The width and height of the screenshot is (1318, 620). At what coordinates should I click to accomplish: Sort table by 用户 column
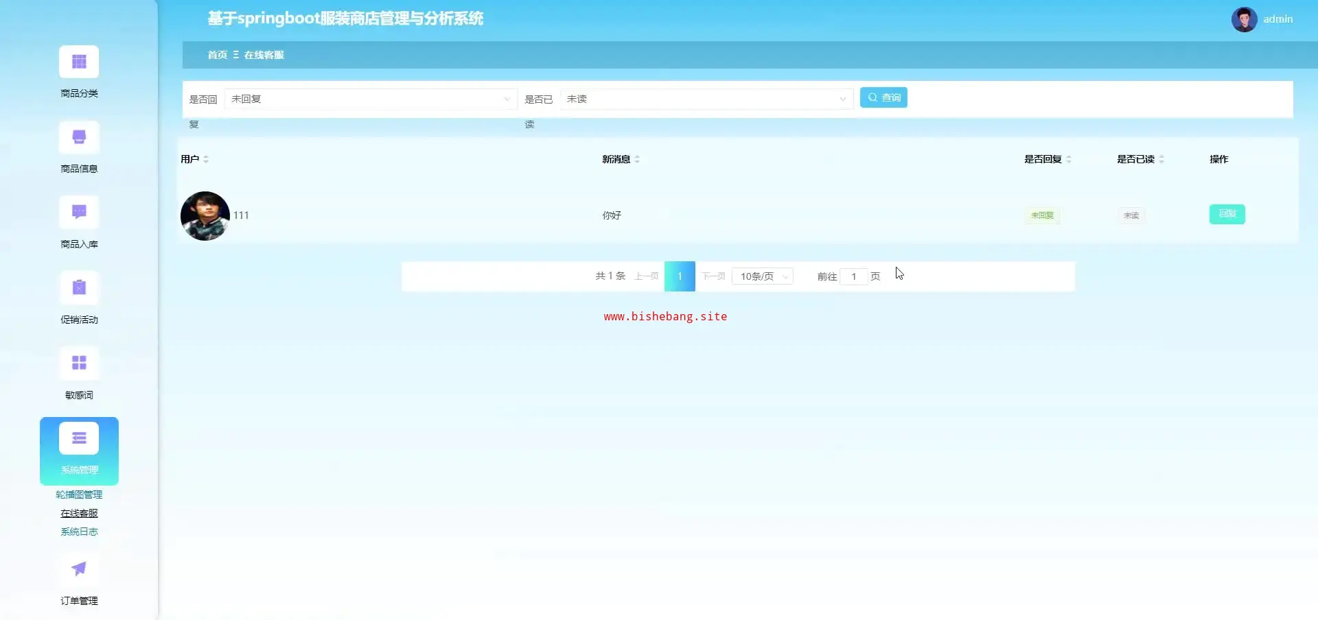pos(206,159)
